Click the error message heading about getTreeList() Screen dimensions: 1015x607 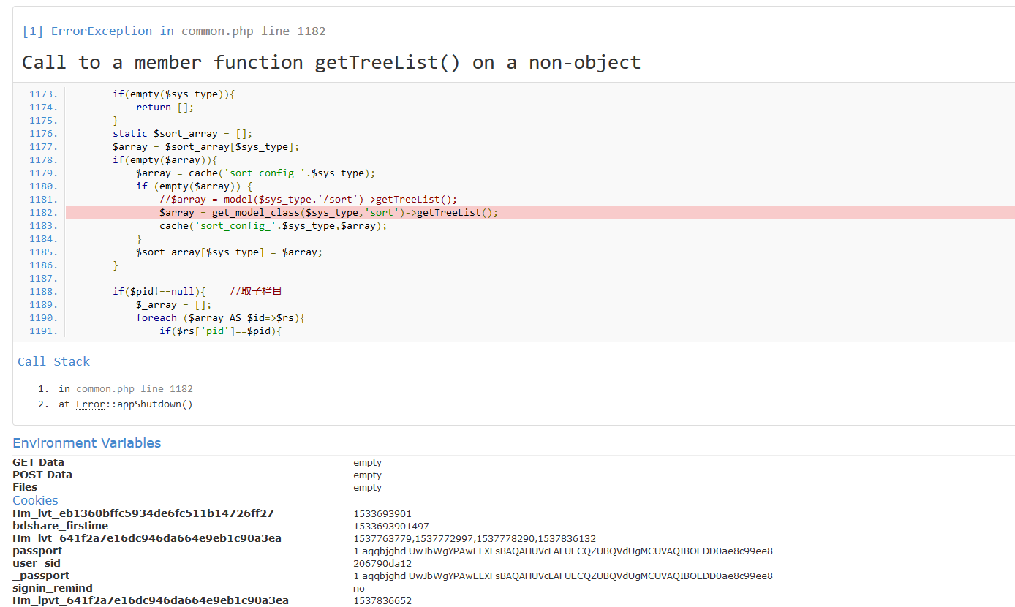[331, 63]
